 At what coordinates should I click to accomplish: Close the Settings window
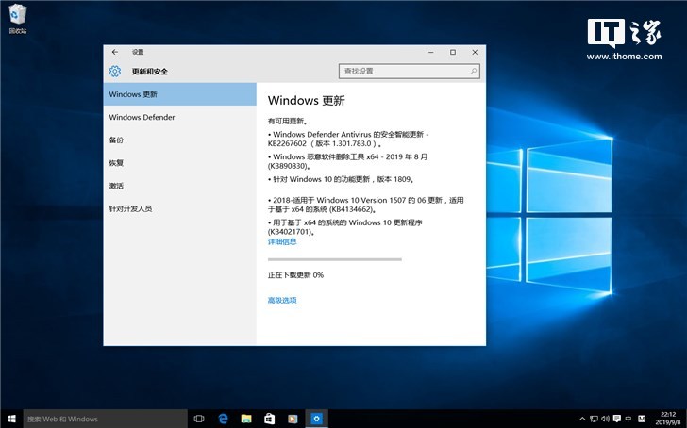point(475,52)
